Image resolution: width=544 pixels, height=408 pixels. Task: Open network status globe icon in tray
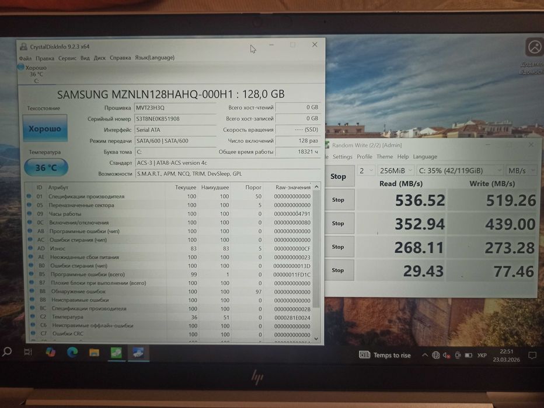click(x=436, y=355)
